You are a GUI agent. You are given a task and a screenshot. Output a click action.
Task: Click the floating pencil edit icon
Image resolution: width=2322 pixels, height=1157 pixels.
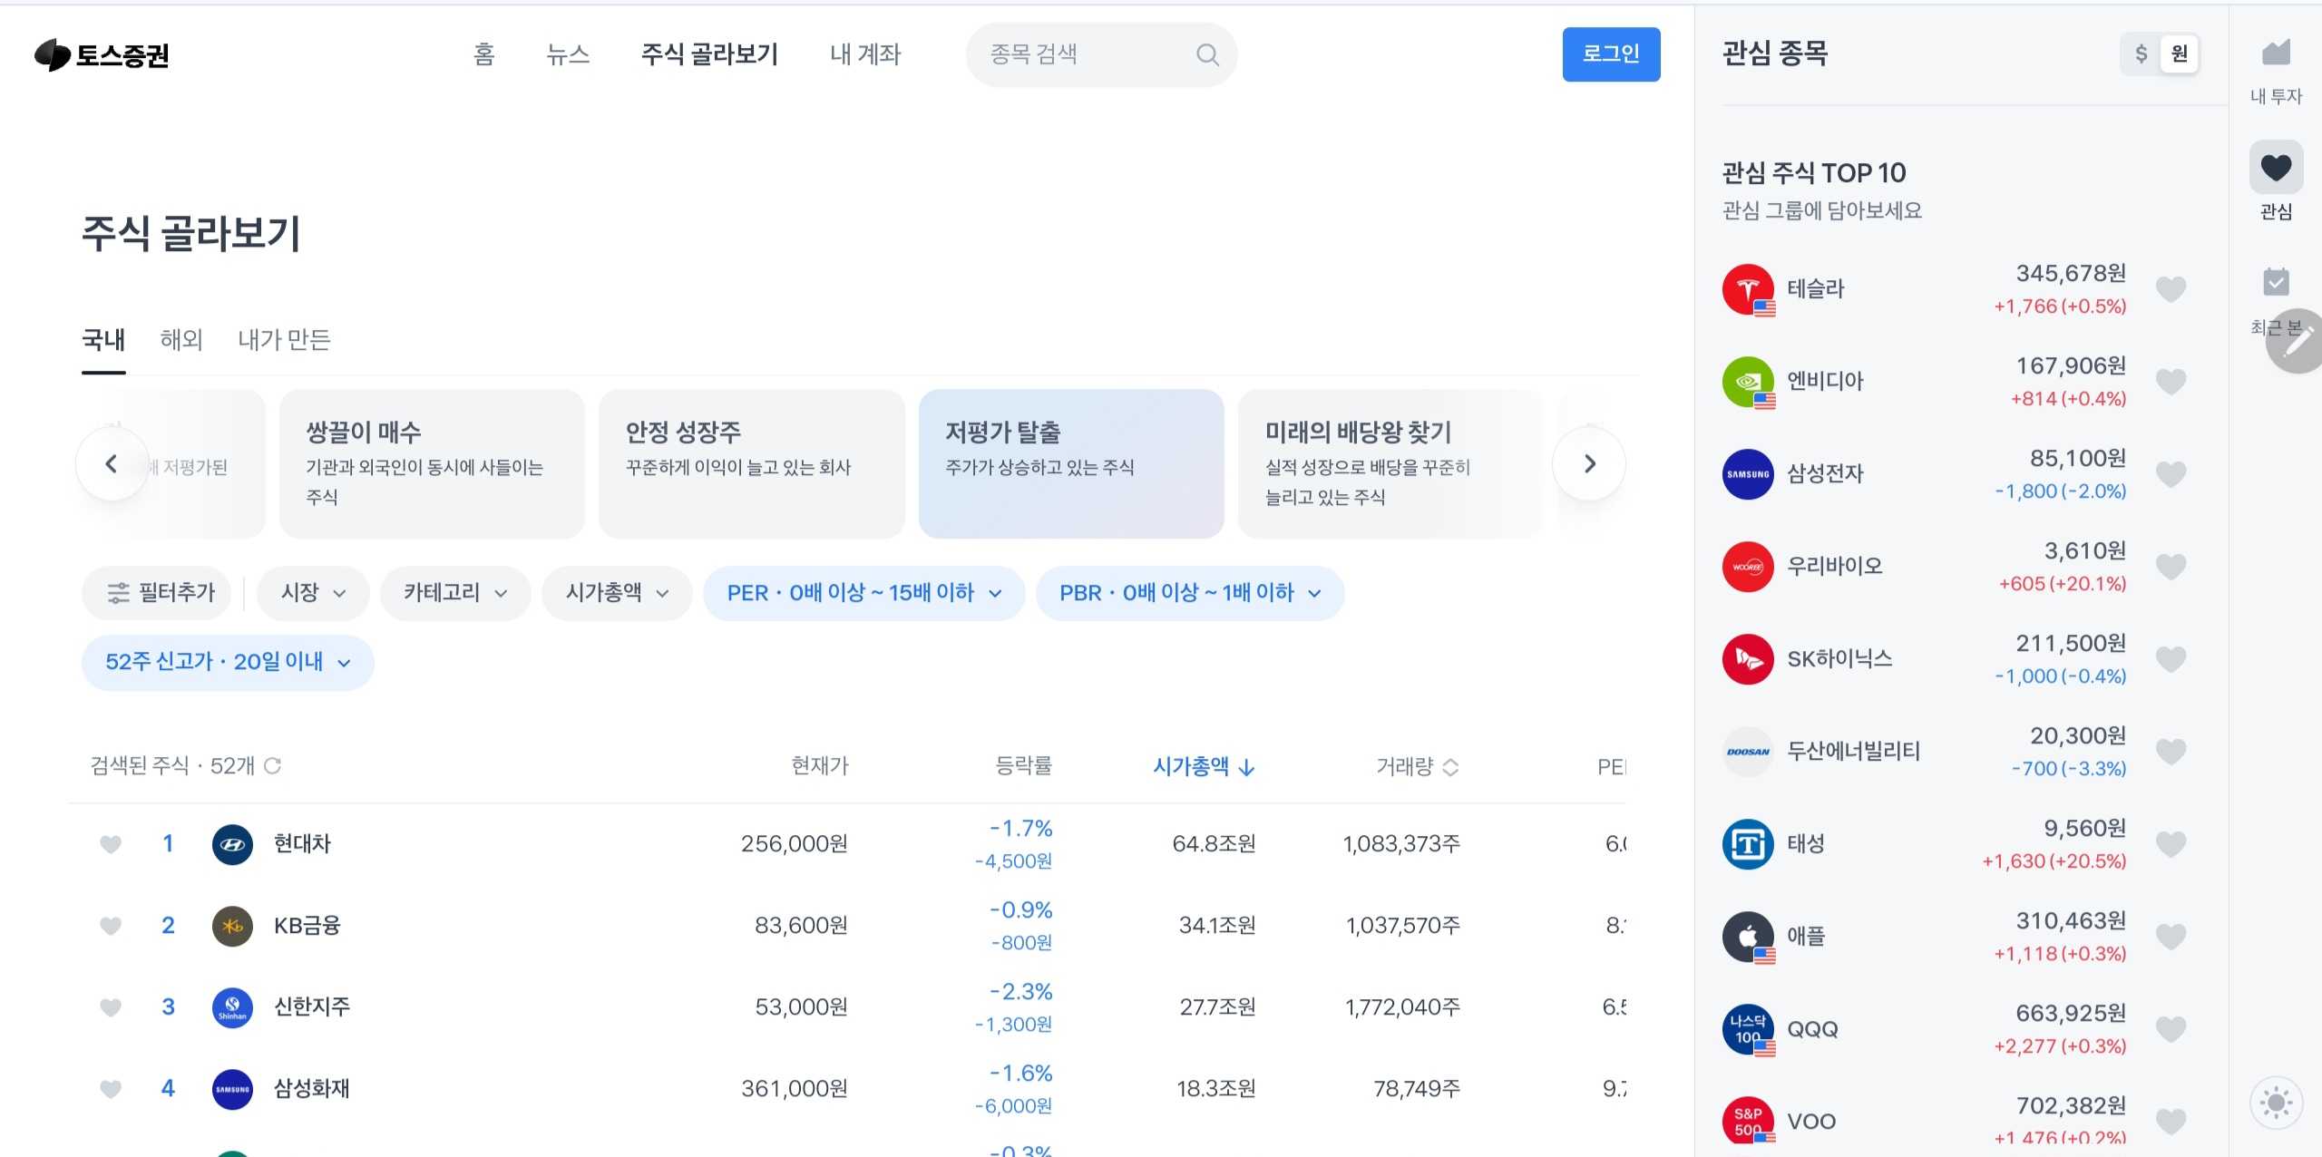[x=2297, y=341]
